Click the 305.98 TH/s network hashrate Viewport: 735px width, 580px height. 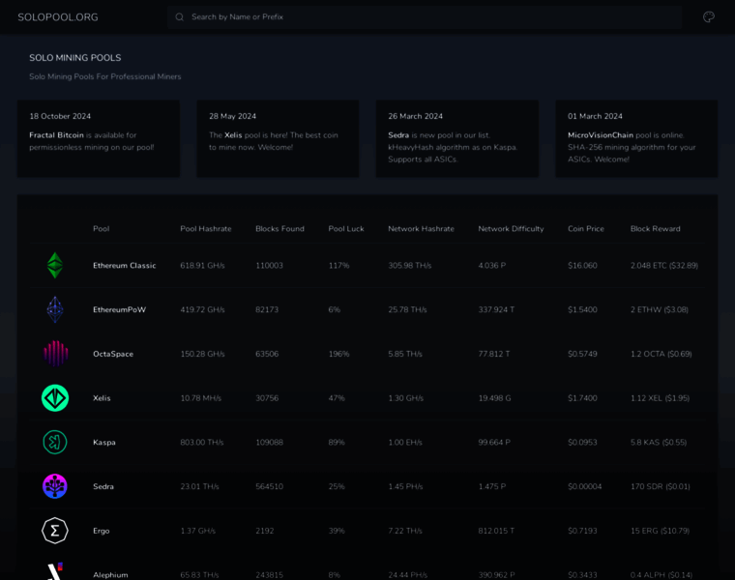410,265
